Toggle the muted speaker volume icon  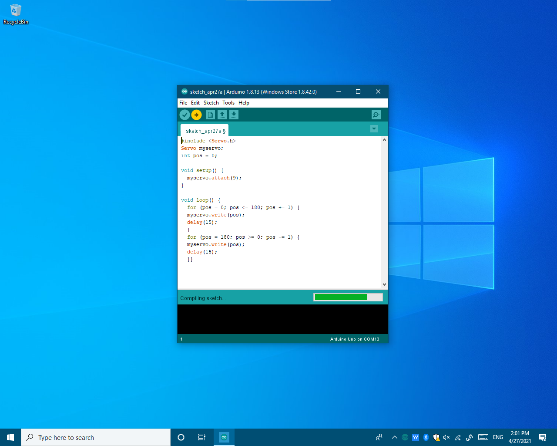446,437
